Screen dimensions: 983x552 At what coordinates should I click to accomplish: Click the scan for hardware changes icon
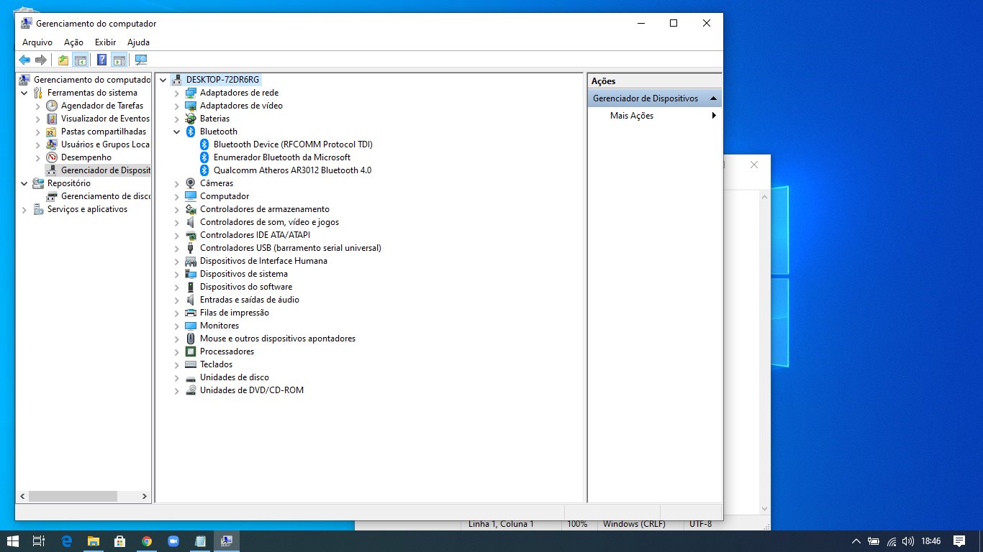pos(141,60)
